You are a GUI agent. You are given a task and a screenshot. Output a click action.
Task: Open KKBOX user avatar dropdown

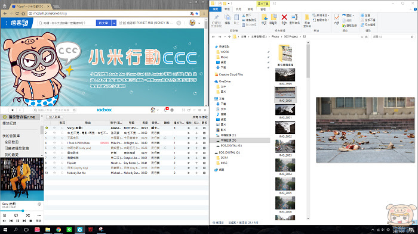155,110
